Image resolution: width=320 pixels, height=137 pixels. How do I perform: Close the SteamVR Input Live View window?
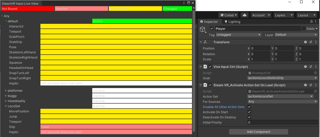coord(193,3)
